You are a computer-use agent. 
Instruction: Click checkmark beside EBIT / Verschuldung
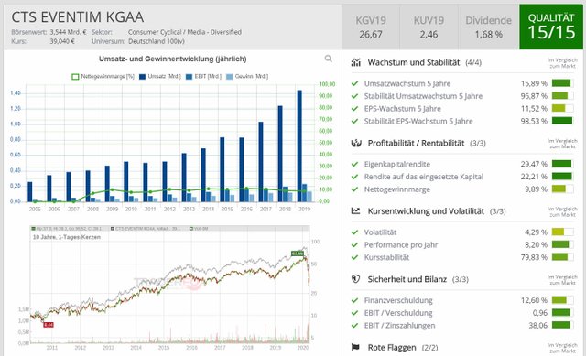click(354, 313)
